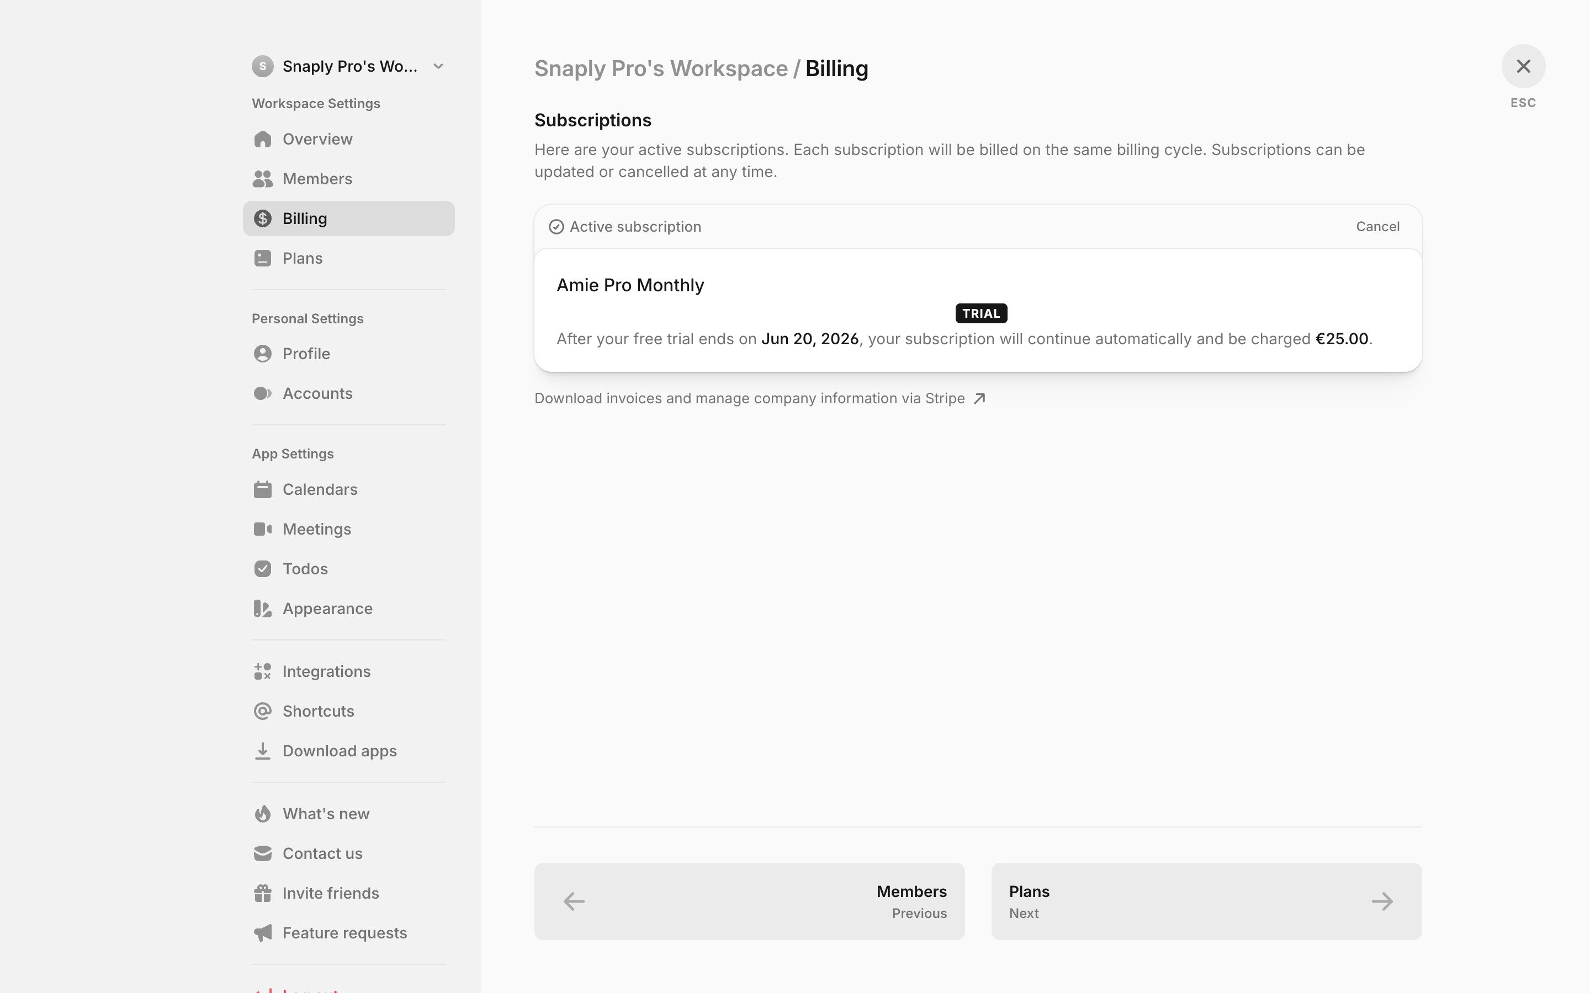1590x993 pixels.
Task: Open the Integrations page
Action: [349, 671]
